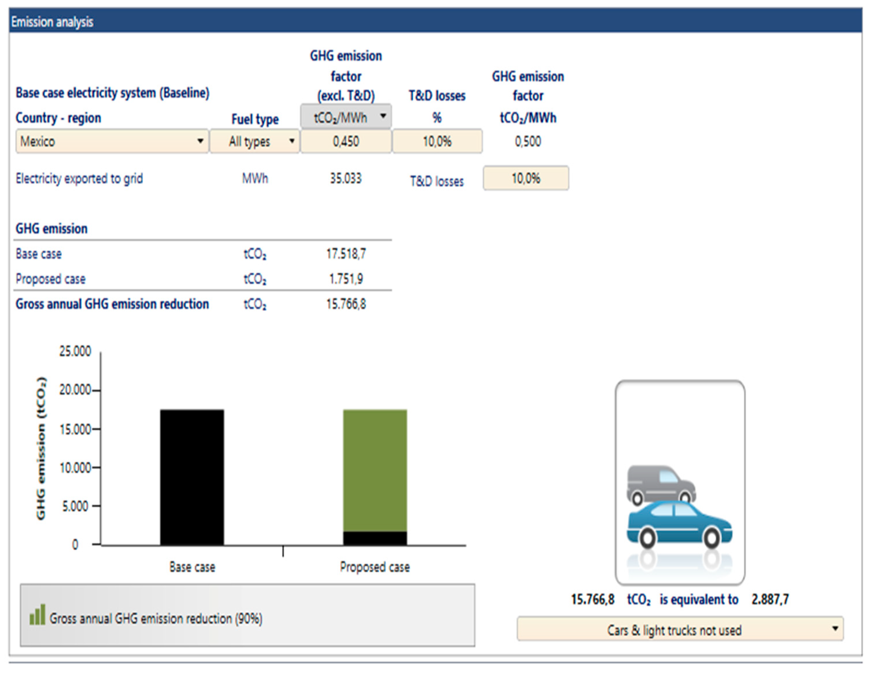Expand the Fuel type dropdown showing All types

(254, 141)
